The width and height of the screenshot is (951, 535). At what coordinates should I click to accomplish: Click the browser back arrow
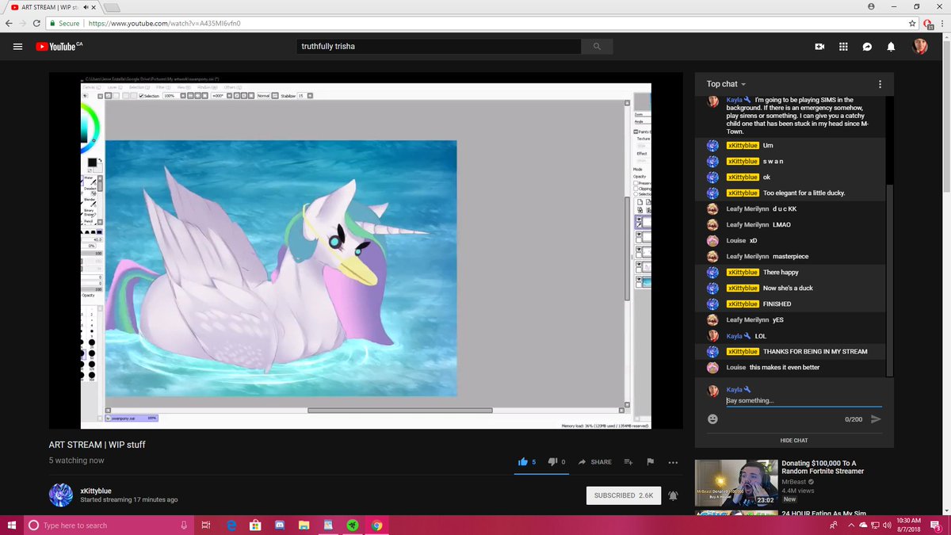point(9,24)
